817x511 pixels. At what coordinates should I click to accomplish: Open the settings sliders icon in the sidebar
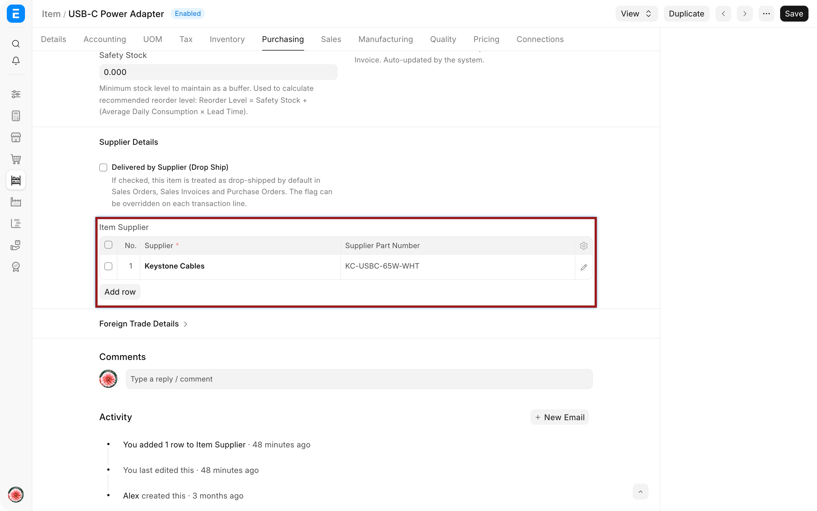pos(16,94)
